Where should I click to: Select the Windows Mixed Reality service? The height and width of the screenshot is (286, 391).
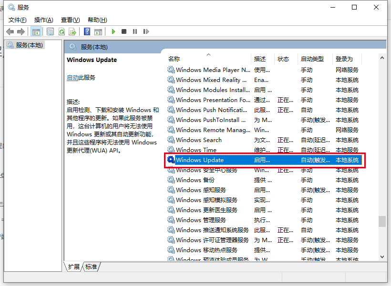coord(264,80)
